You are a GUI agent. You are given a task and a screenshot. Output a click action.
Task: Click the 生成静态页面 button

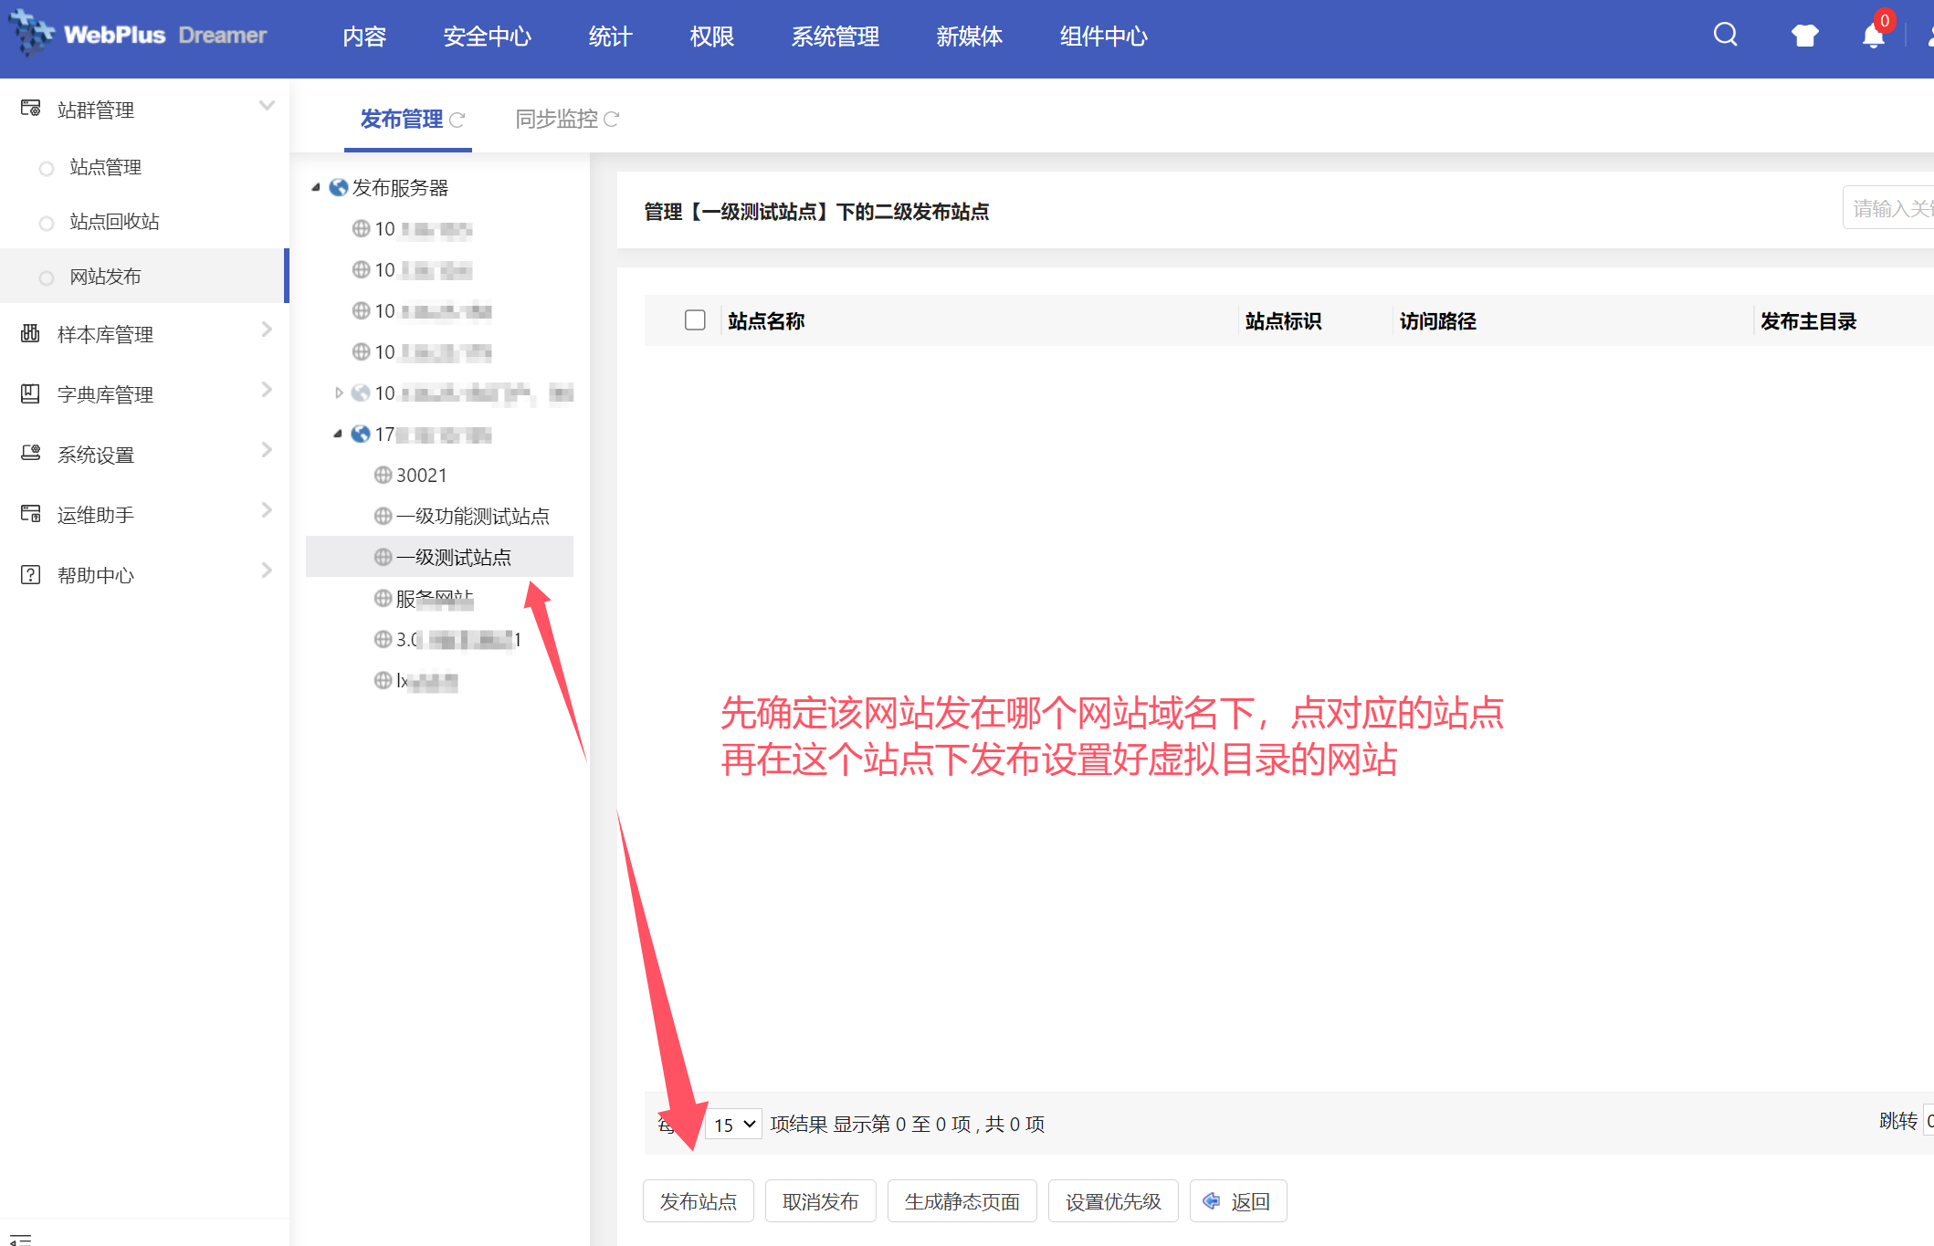coord(962,1201)
